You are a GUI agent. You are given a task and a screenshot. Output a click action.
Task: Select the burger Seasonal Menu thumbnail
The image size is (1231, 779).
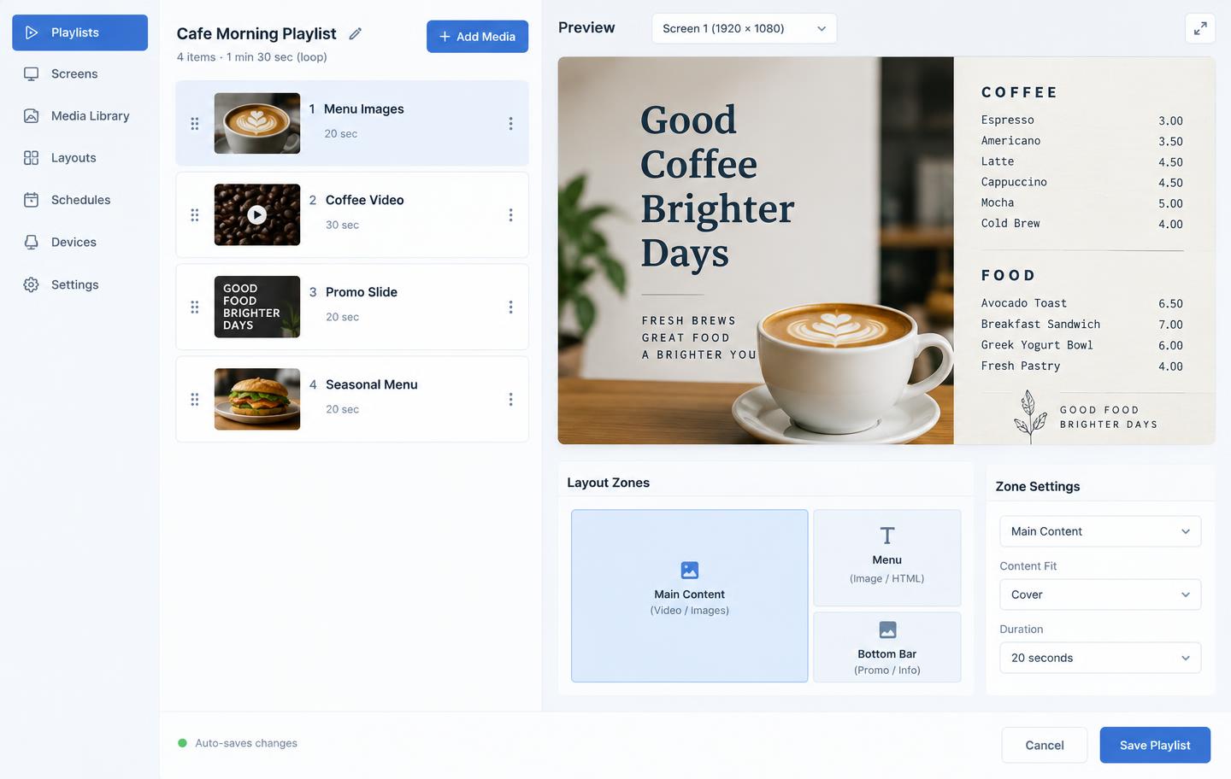256,399
